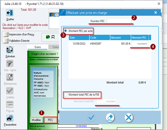Click the Valider checkmark icon
167x130 pixels.
point(10,91)
